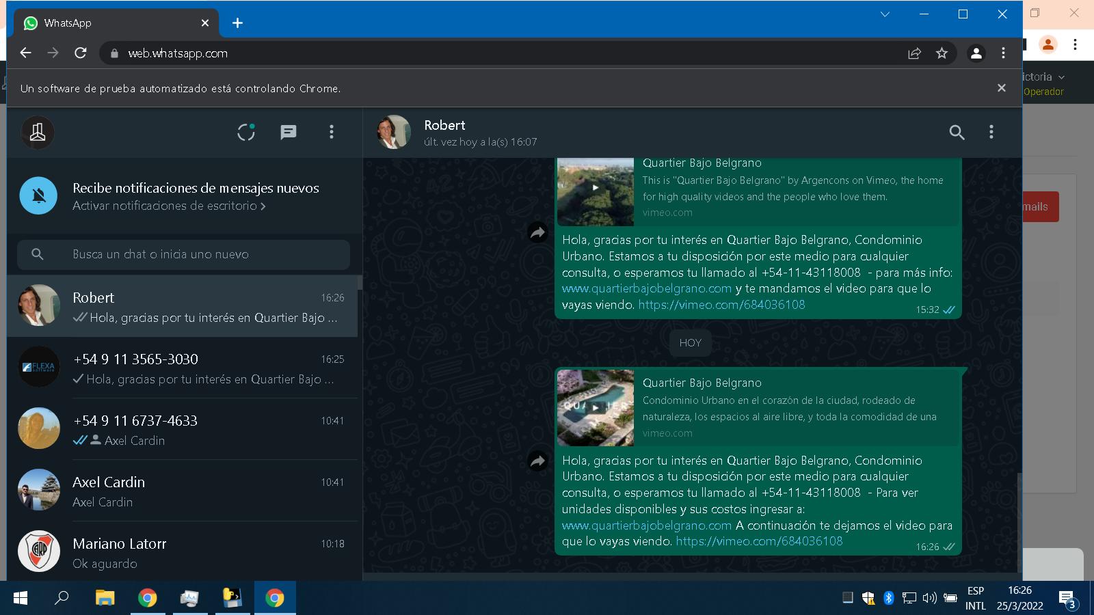
Task: Open Windows taskbar search
Action: pyautogui.click(x=62, y=598)
